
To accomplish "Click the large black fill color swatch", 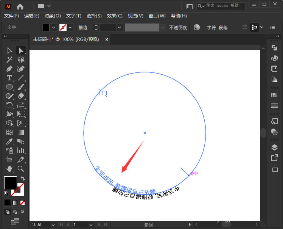I will [x=10, y=182].
